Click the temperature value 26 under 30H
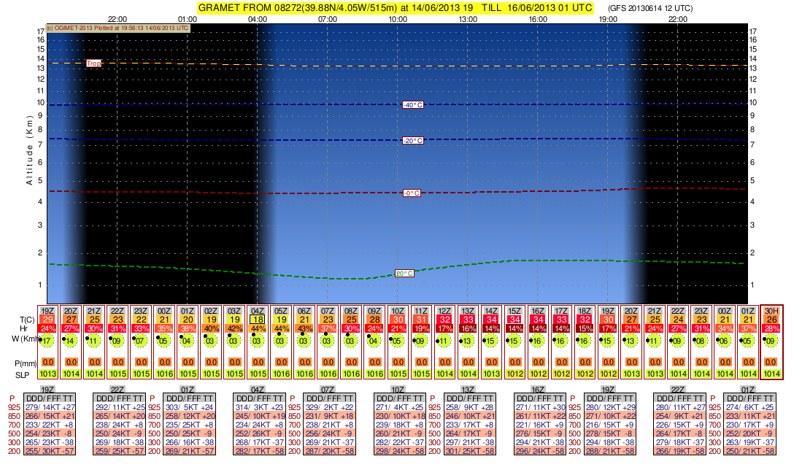 coord(771,320)
